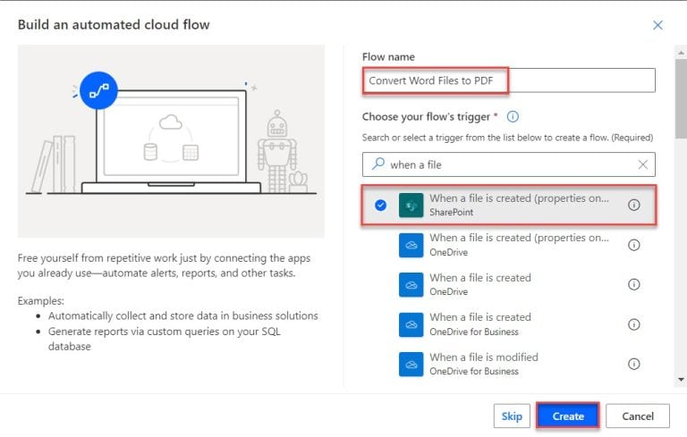Close the Build an automated cloud flow dialog

[x=657, y=25]
